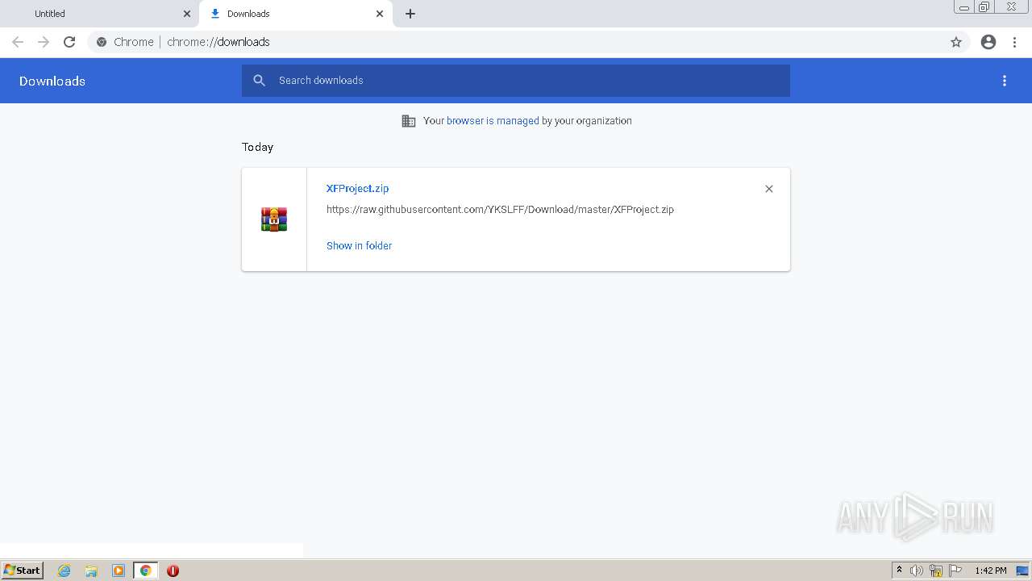
Task: Open a new tab with the plus button
Action: [410, 14]
